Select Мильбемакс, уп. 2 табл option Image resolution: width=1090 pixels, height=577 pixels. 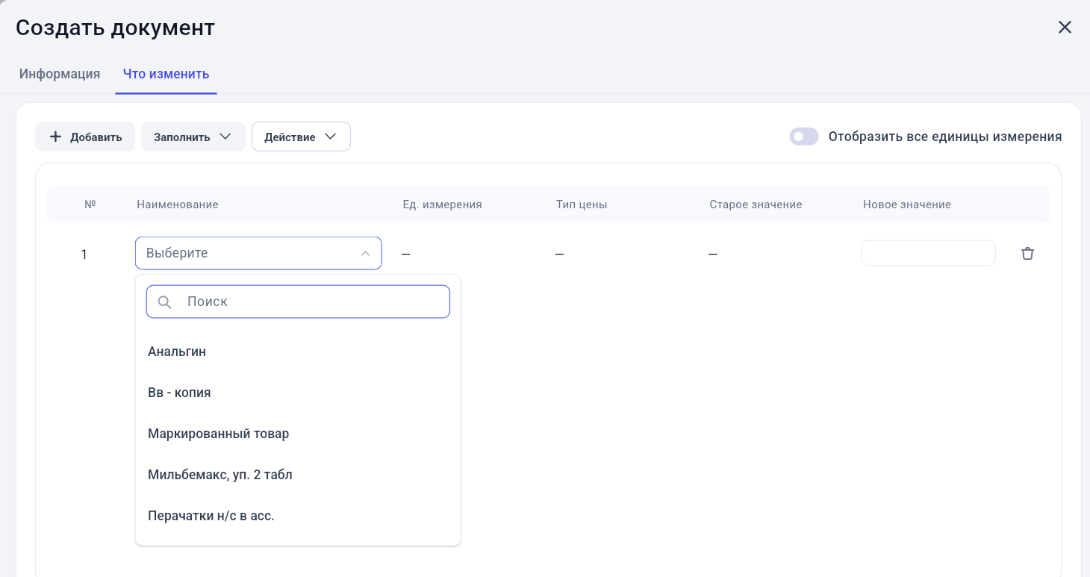(298, 475)
